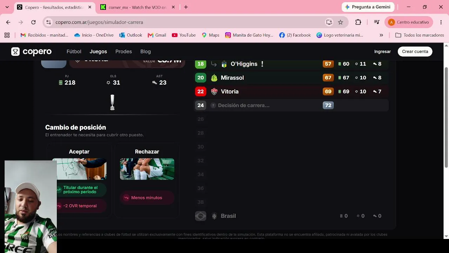Click the Mirassol club crest
Viewport: 449px width, 253px height.
[214, 78]
